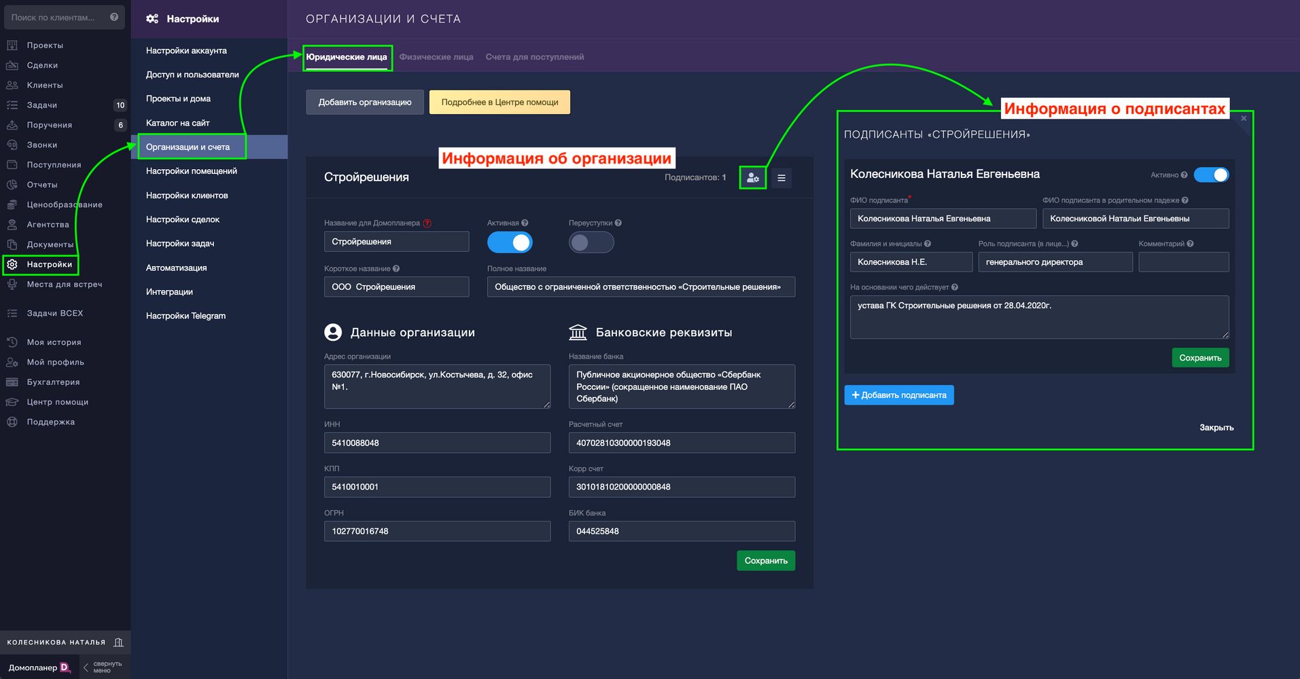This screenshot has width=1300, height=679.
Task: Click the Домопланер logo at bottom
Action: point(40,667)
